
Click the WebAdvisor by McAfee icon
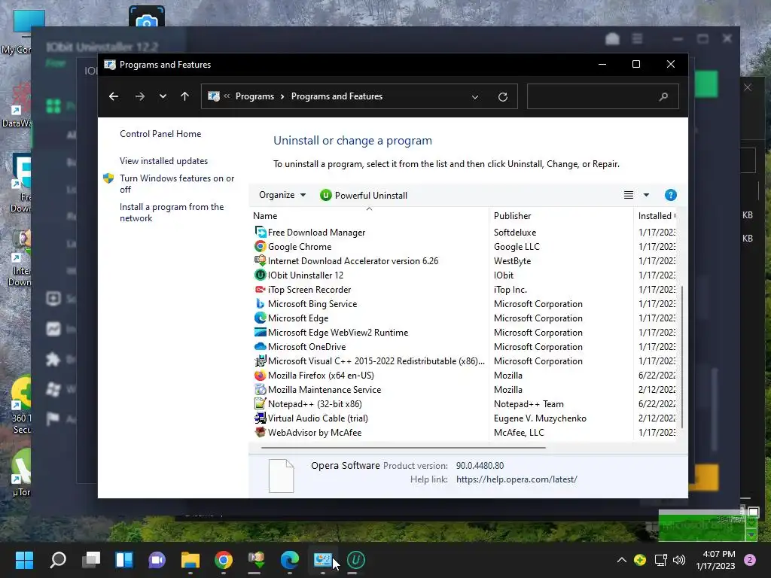coord(260,432)
